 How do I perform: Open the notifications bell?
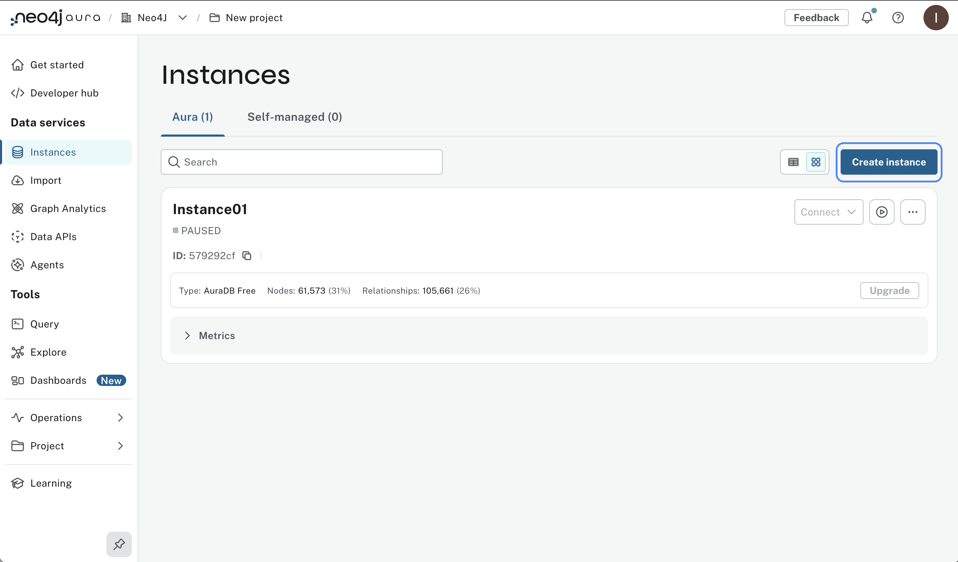coord(867,18)
